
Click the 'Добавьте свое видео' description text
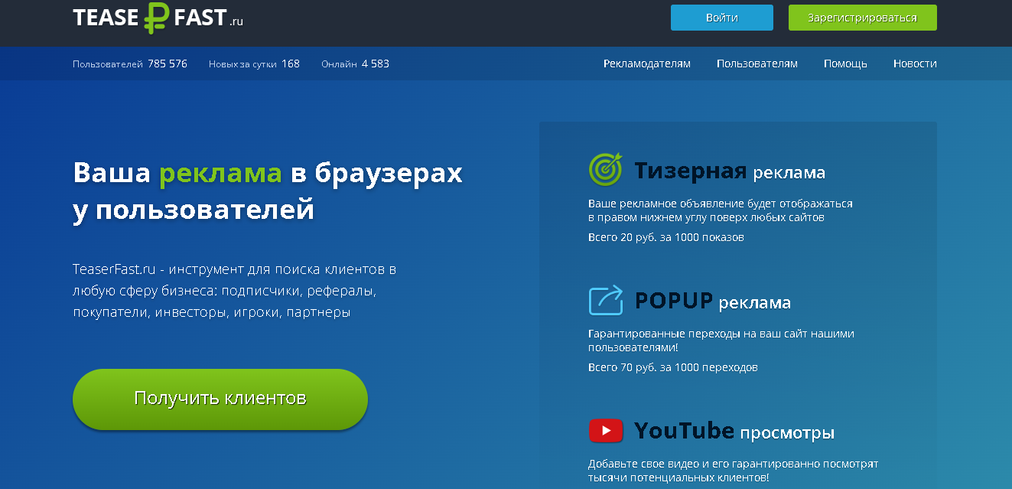click(733, 471)
